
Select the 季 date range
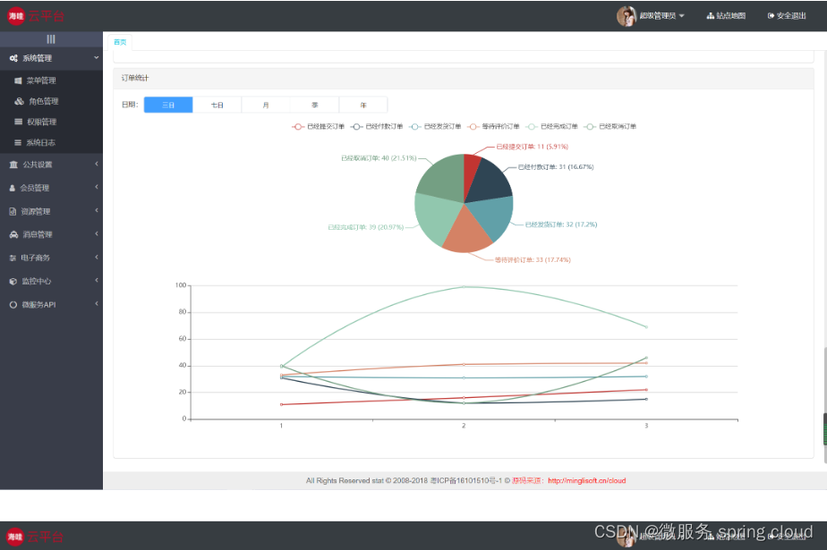pyautogui.click(x=315, y=105)
